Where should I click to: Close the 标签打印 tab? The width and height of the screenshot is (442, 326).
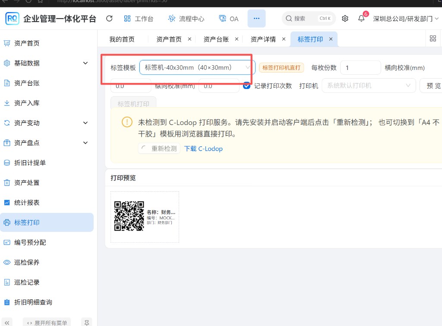(x=331, y=39)
